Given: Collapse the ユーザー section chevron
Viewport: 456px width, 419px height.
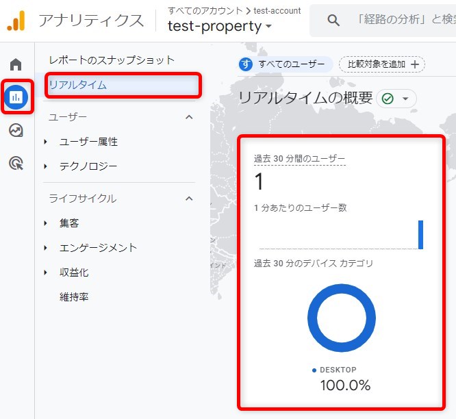Looking at the screenshot, I should pos(190,117).
